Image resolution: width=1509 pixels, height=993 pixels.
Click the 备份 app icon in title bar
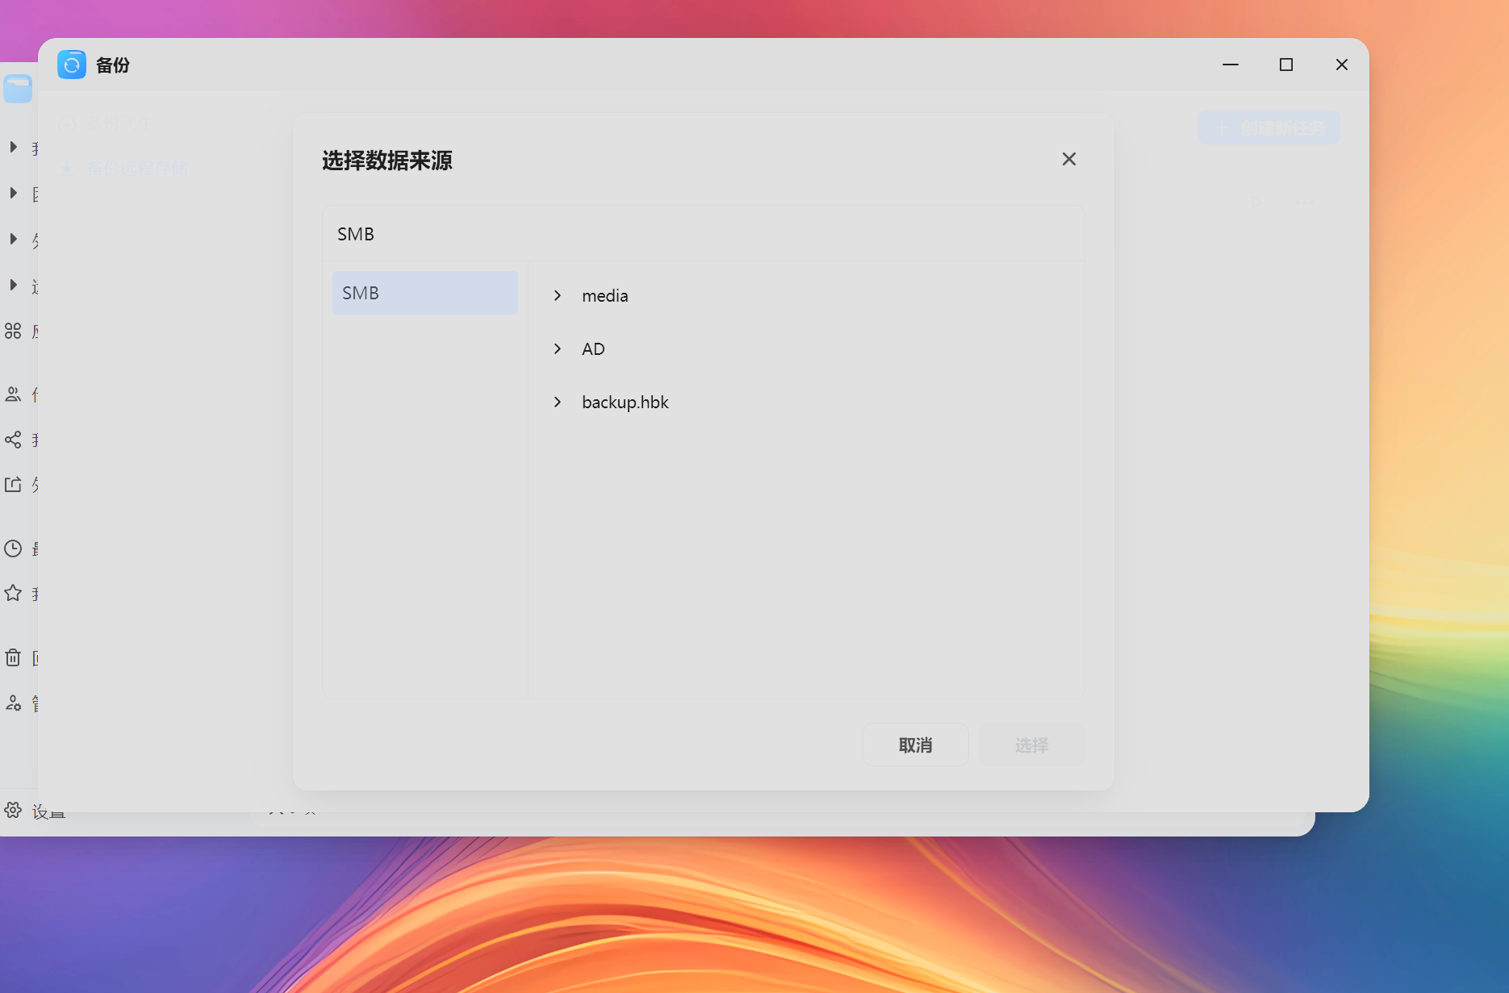tap(72, 65)
